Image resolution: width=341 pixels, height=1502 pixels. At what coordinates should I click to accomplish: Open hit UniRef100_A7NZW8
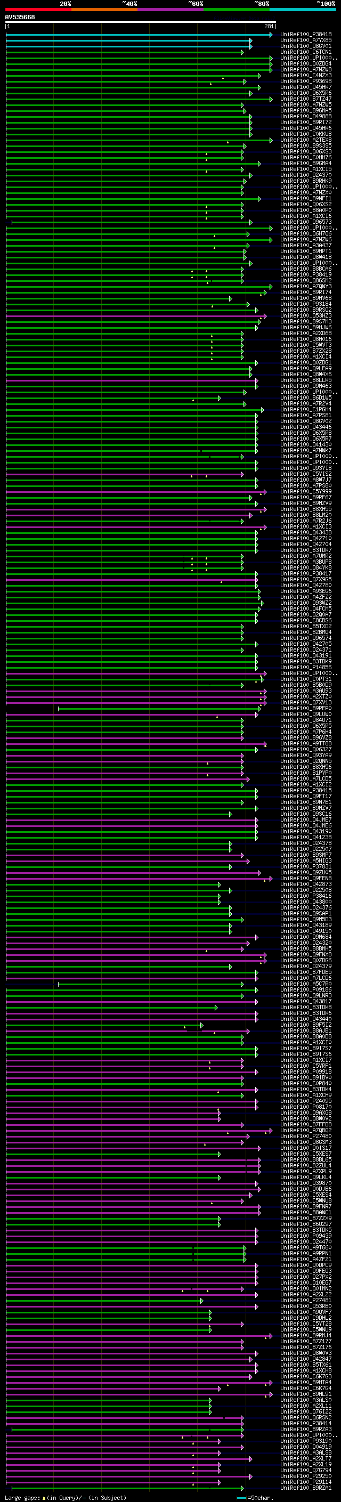[306, 69]
